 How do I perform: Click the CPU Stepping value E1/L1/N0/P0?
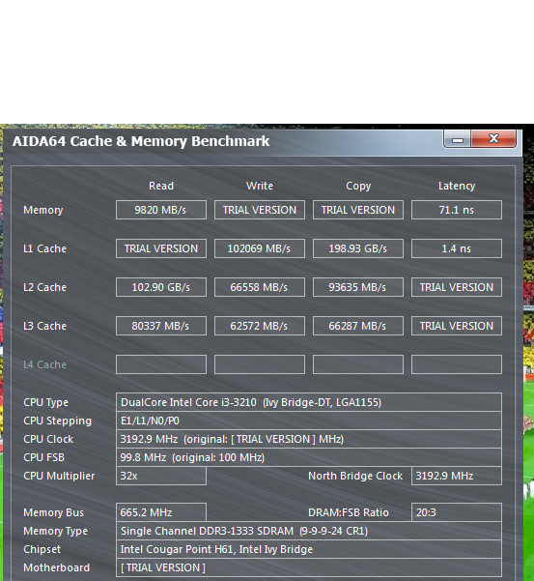coord(309,421)
